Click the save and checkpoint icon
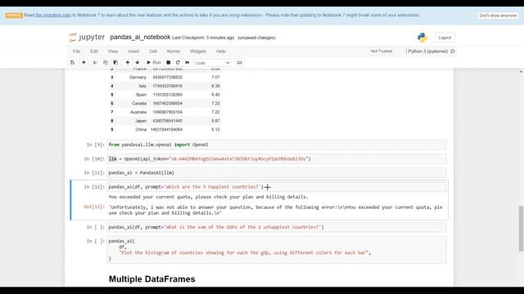This screenshot has width=524, height=294. (73, 63)
